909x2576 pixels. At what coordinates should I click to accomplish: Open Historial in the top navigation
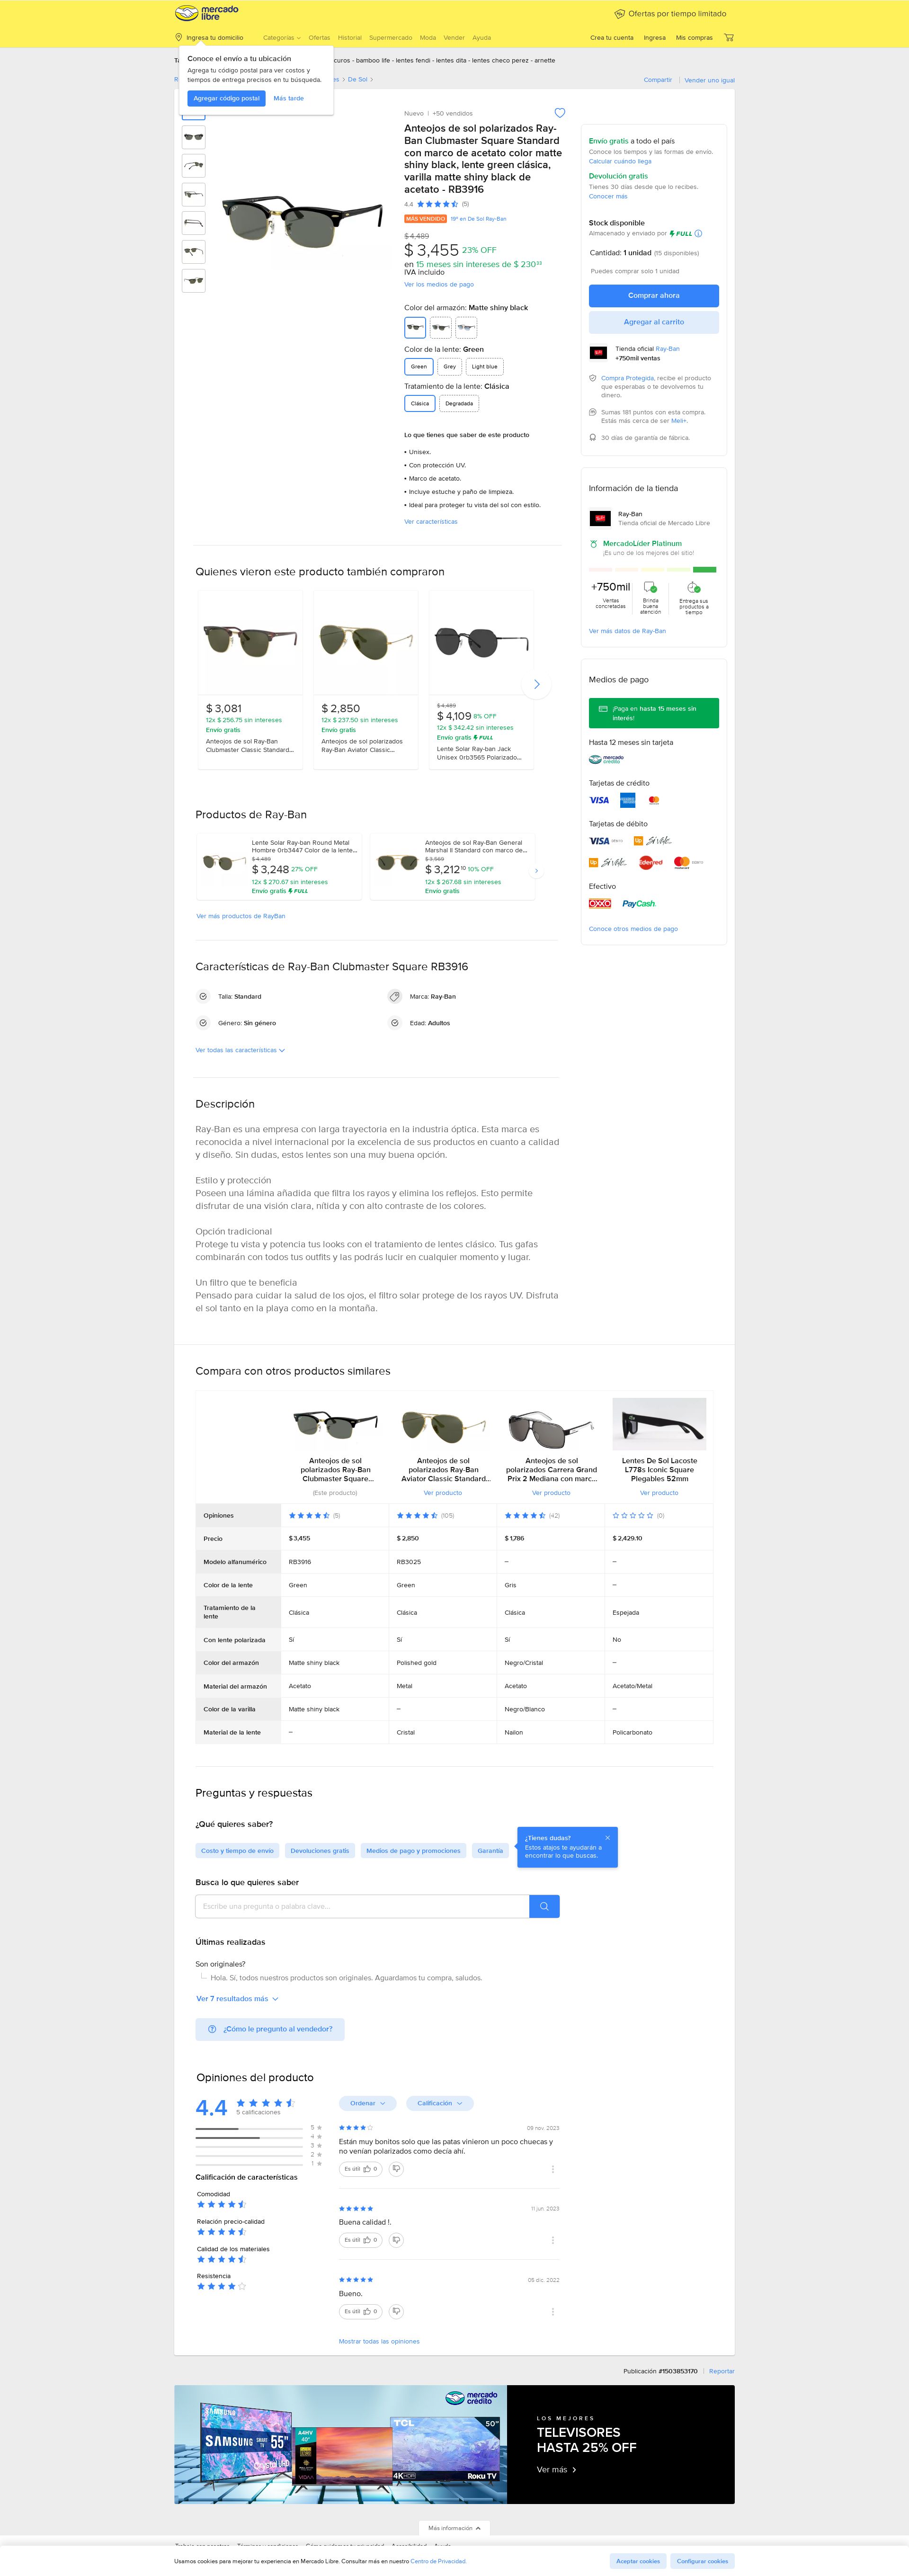[x=350, y=38]
